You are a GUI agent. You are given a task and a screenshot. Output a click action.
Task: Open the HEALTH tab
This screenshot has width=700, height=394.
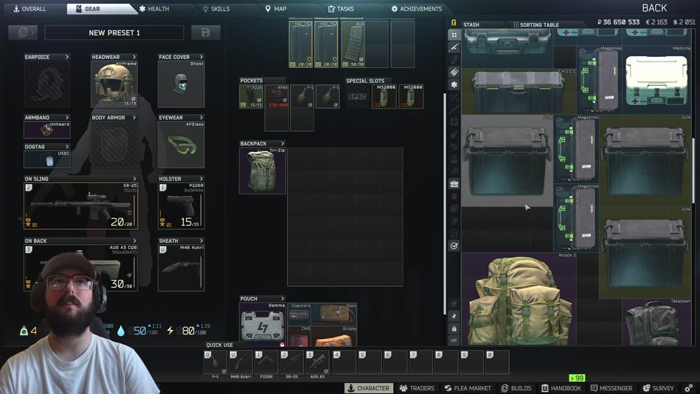tap(154, 9)
